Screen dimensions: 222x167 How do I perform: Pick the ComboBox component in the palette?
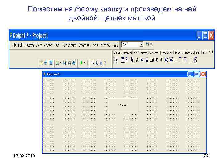pyautogui.click(x=171, y=60)
